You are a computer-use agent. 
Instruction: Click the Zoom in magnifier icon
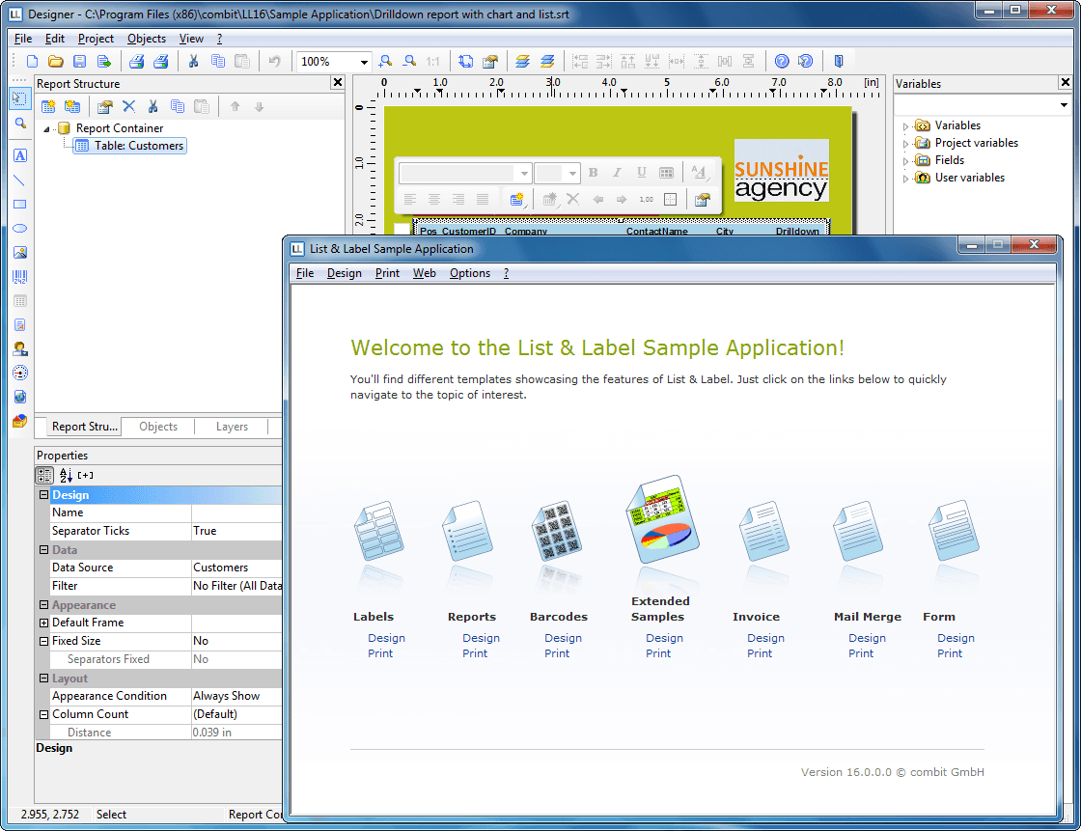385,62
